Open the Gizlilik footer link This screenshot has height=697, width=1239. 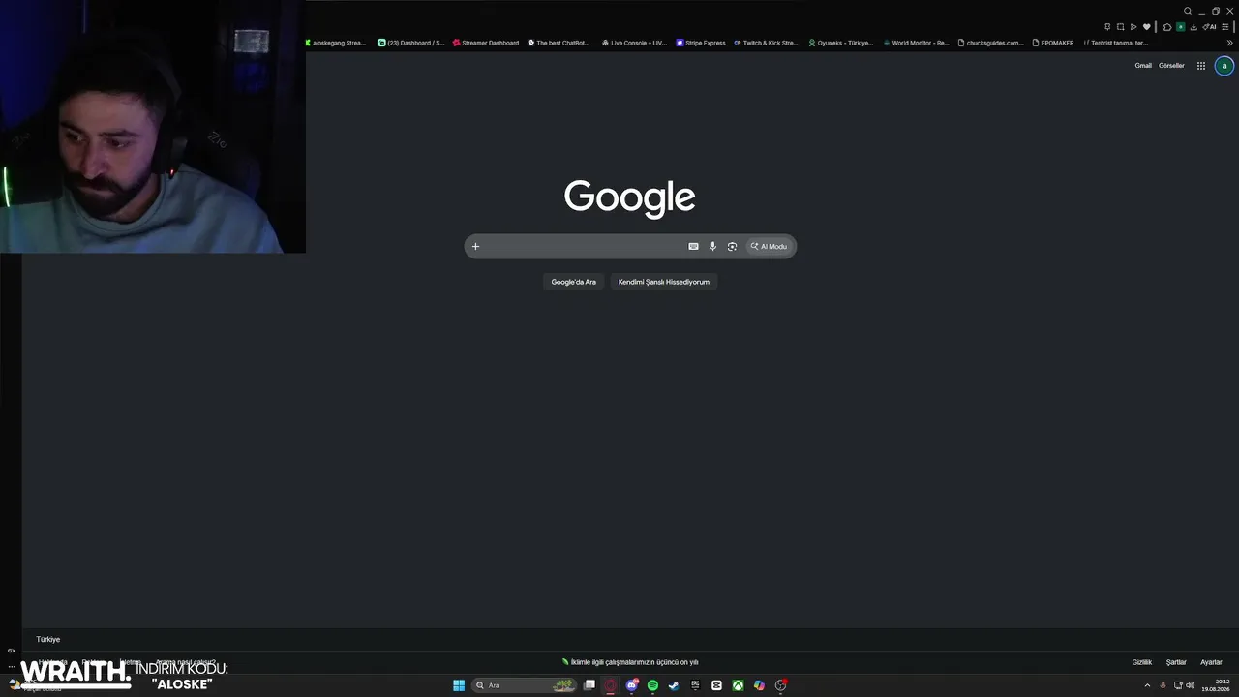click(1142, 662)
